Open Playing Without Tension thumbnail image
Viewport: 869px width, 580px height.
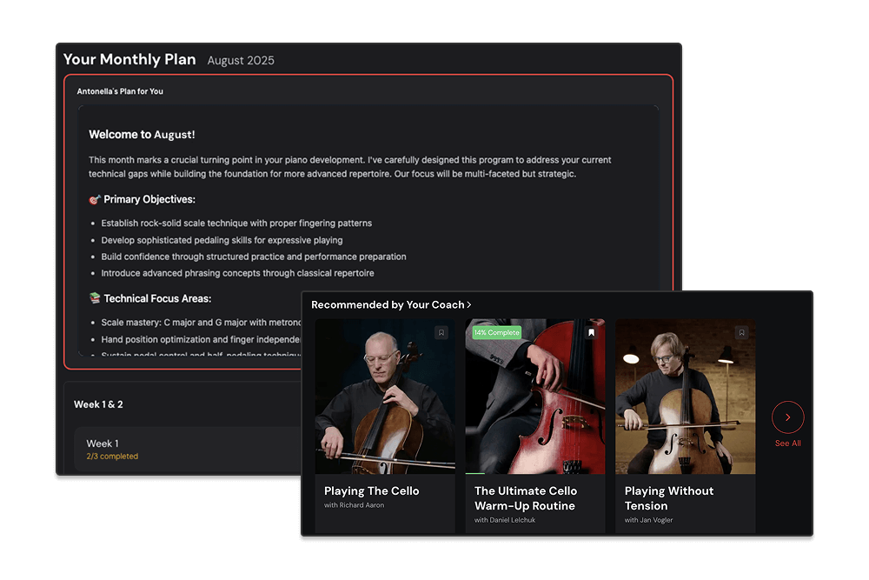[x=686, y=396]
